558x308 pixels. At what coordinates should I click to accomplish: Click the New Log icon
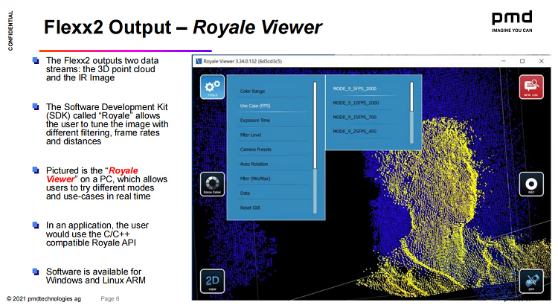tap(532, 89)
